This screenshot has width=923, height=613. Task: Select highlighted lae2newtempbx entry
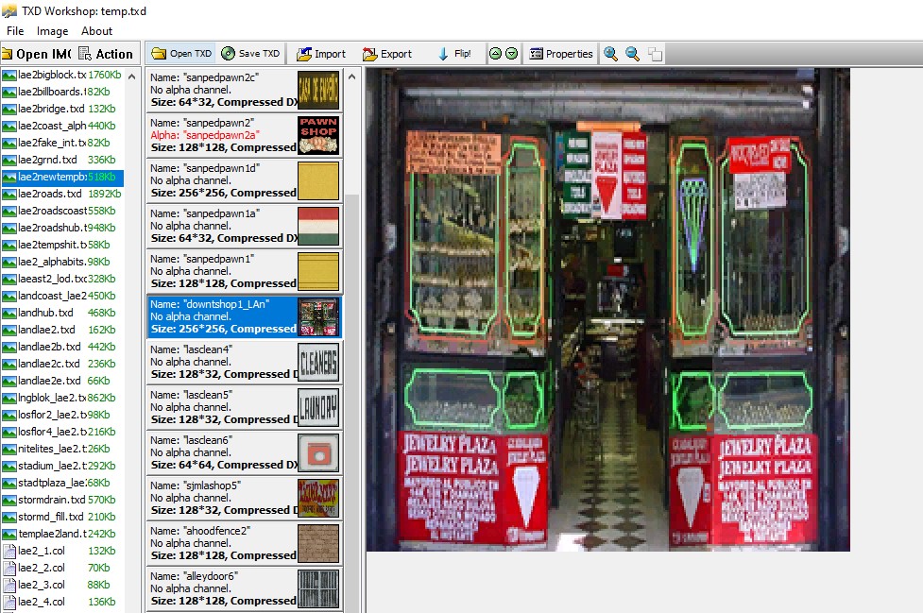point(62,177)
